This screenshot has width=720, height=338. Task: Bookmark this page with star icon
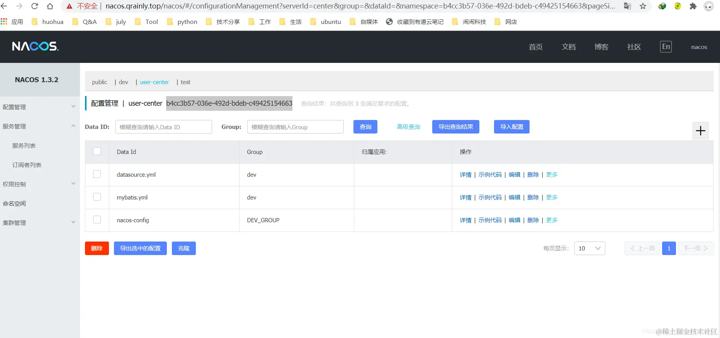tap(643, 6)
